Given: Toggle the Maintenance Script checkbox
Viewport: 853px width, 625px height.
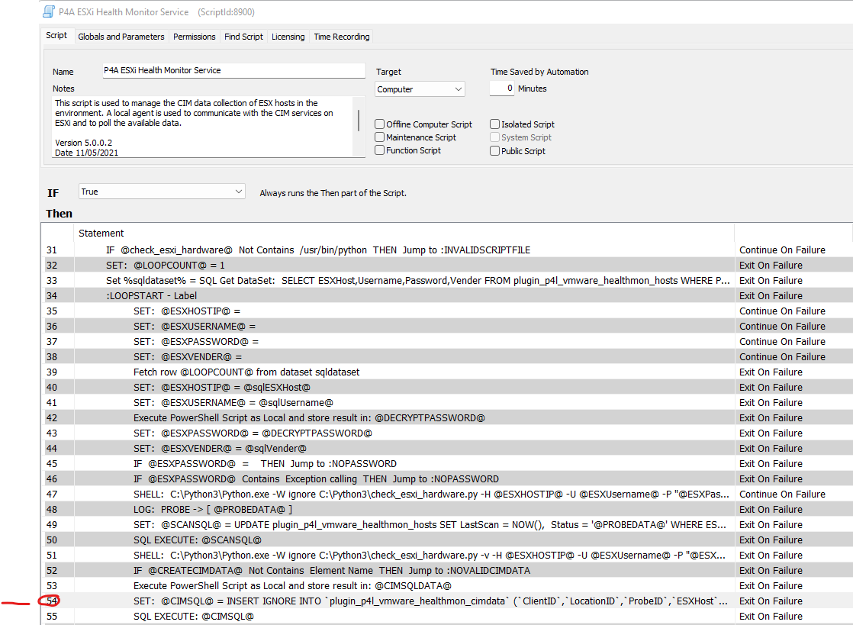Looking at the screenshot, I should 380,137.
